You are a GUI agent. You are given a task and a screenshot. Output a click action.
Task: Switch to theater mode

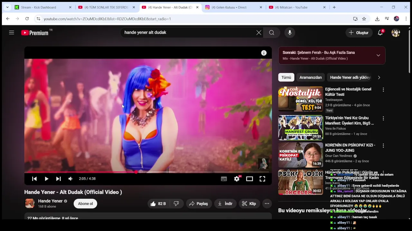[249, 179]
